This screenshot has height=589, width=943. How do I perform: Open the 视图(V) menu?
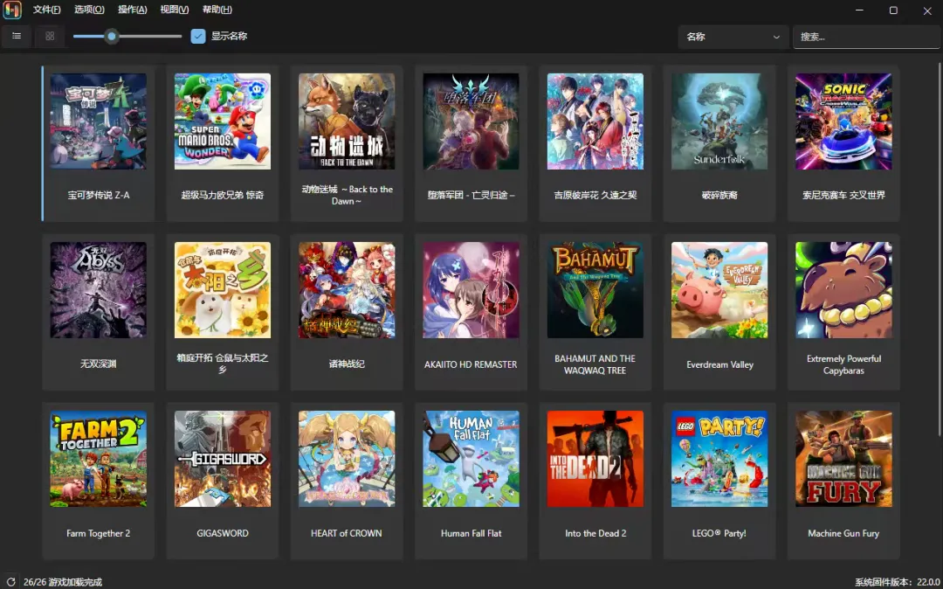coord(175,10)
